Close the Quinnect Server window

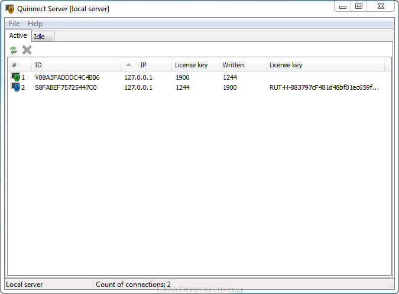381,6
